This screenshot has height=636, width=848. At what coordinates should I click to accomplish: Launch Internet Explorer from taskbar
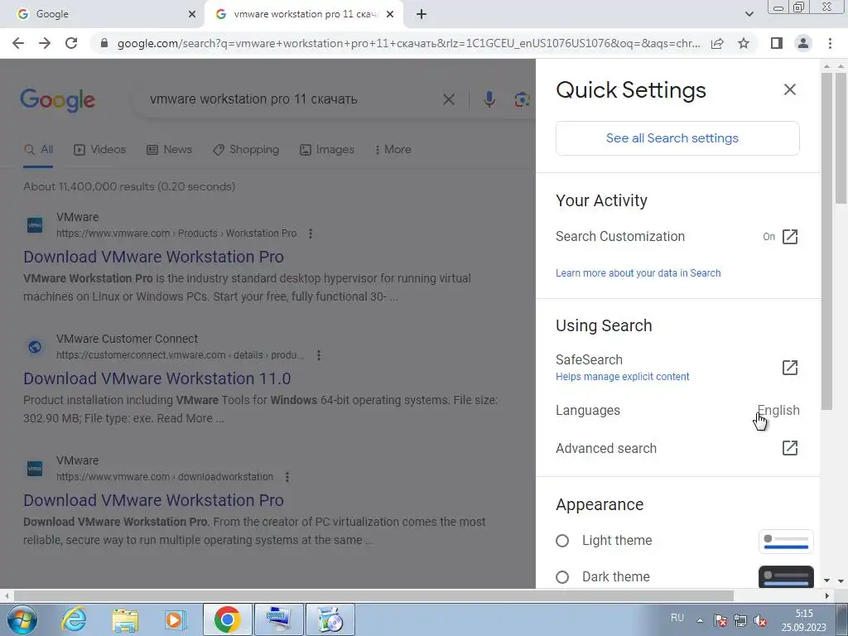coord(74,619)
